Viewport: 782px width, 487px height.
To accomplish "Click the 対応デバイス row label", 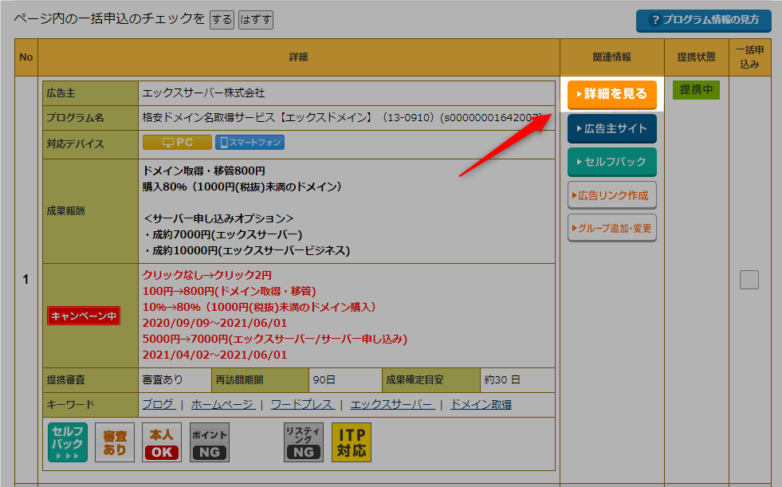I will click(x=90, y=144).
